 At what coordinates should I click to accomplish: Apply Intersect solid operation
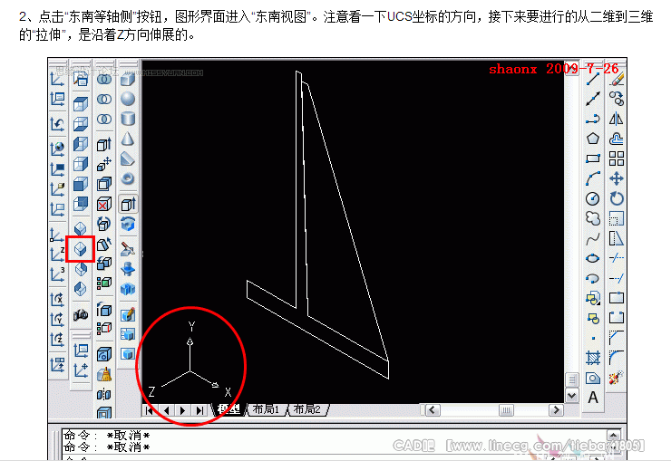pos(104,119)
